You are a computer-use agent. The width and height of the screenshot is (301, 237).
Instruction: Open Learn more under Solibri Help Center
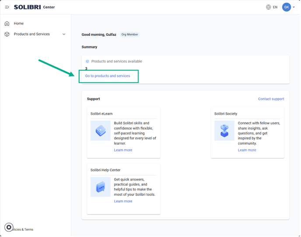click(123, 201)
